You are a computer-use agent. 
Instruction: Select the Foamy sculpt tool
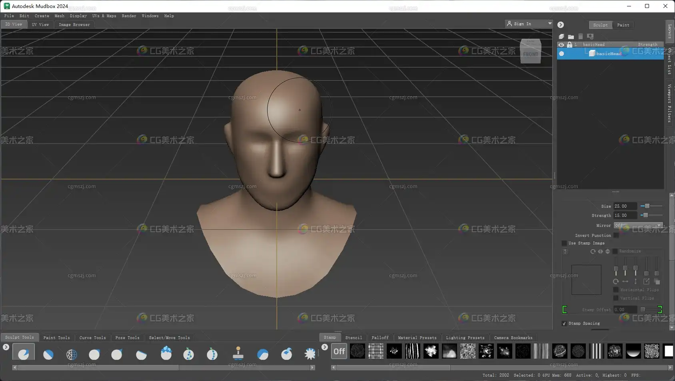pyautogui.click(x=166, y=354)
